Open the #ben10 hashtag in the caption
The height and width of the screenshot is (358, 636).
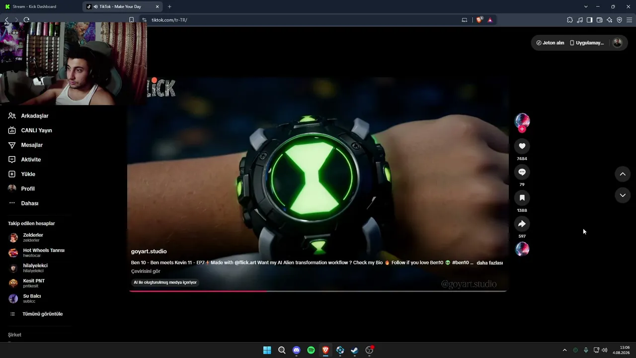pyautogui.click(x=460, y=263)
